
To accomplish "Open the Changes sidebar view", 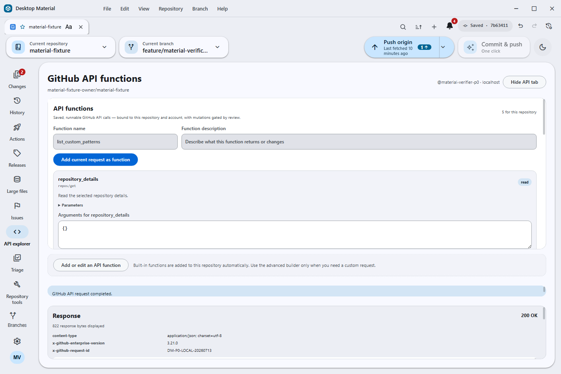I will (17, 79).
